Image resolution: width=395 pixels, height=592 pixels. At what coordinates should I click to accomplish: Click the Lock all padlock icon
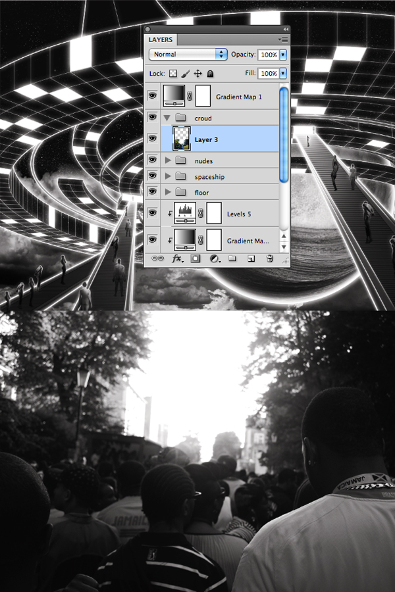coord(210,74)
